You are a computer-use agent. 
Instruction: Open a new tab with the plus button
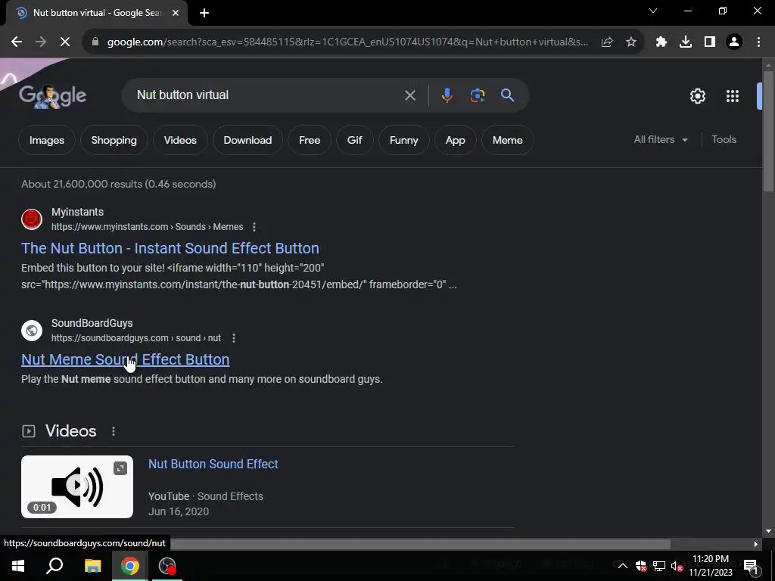(204, 13)
